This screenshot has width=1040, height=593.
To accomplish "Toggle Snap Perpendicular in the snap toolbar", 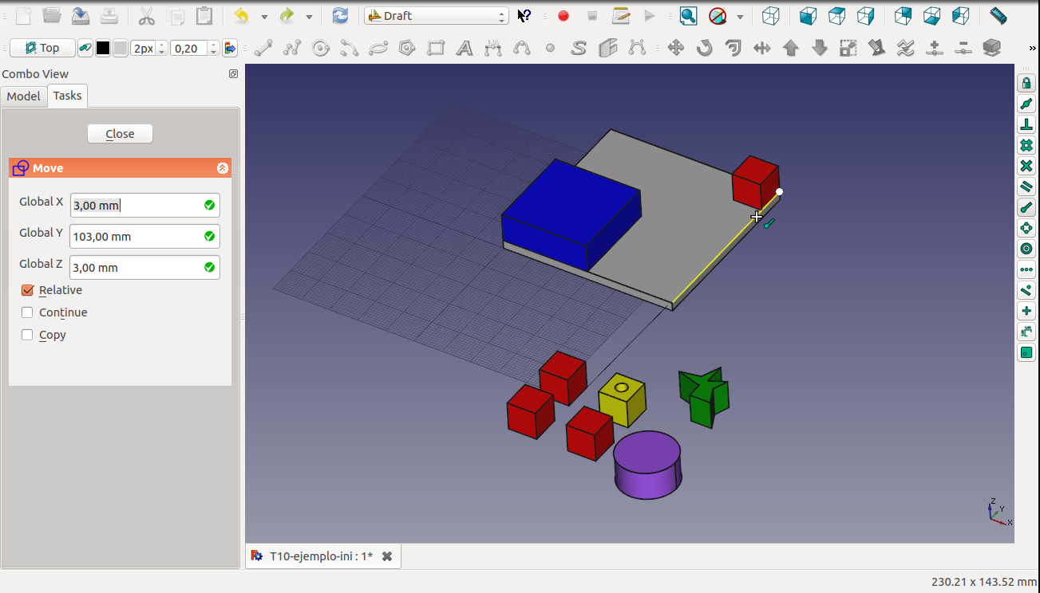I will [1026, 125].
